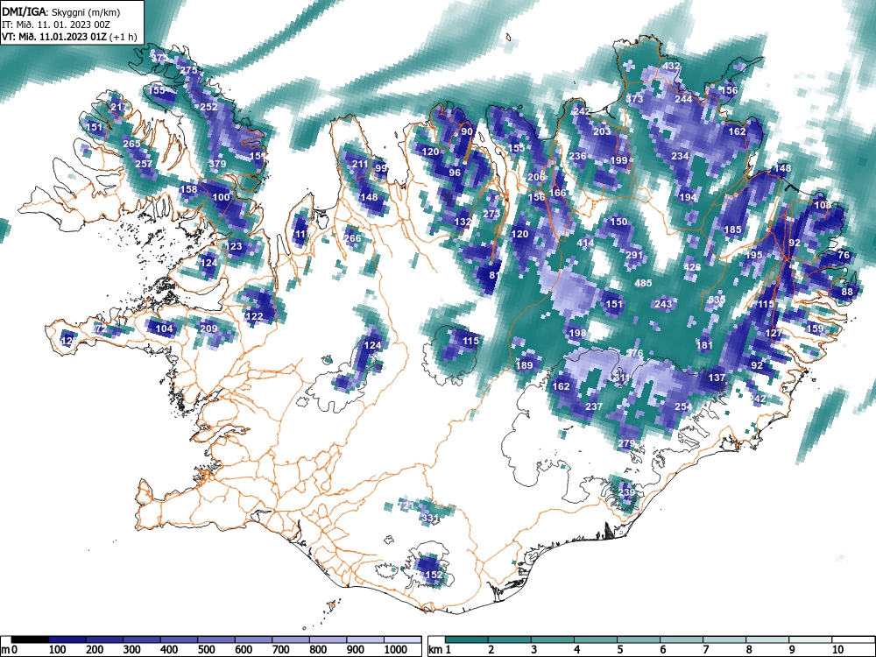
Task: Click the 'DMI/IGA: Skyggni (m/km)' title text
Action: [x=61, y=11]
